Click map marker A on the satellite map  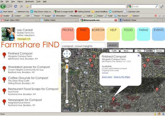[x=113, y=99]
